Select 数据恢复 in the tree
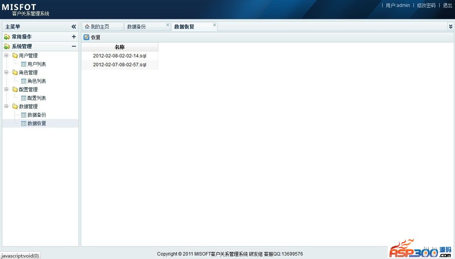 [x=37, y=123]
